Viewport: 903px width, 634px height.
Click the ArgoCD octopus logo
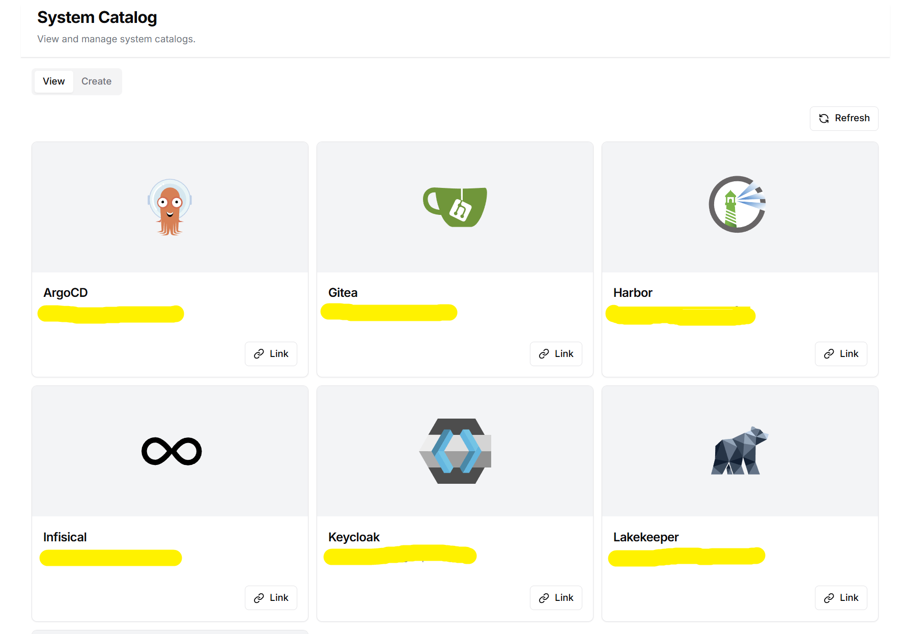[170, 207]
